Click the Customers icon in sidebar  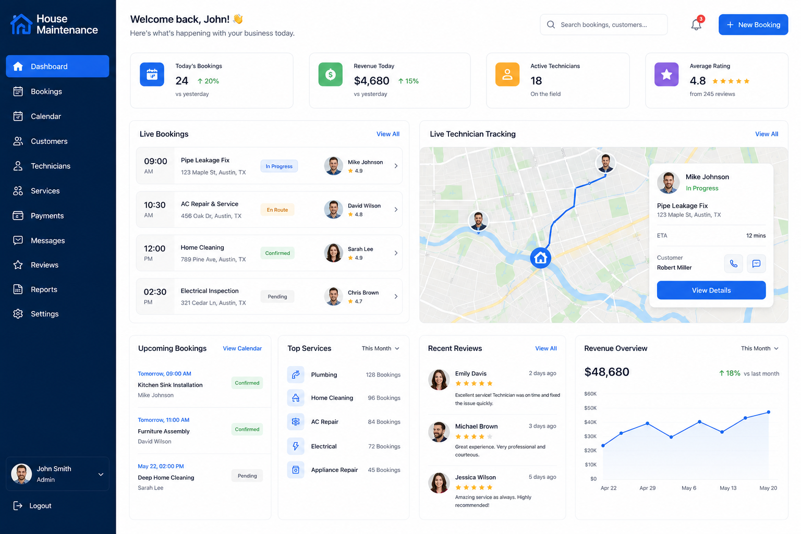[x=18, y=141]
